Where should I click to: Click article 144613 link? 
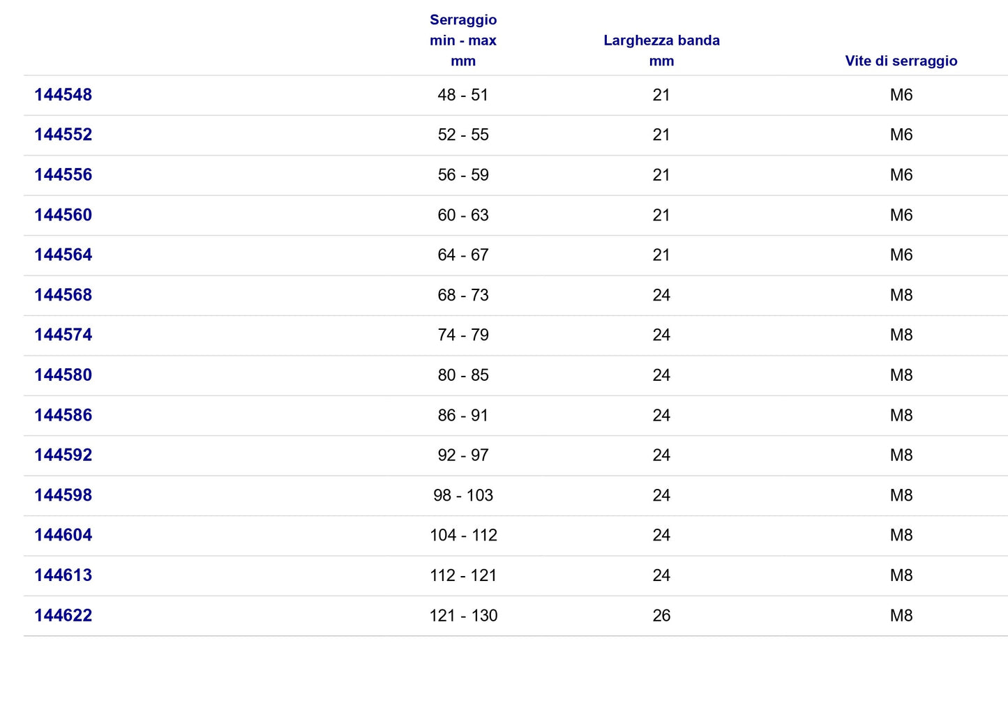tap(63, 575)
